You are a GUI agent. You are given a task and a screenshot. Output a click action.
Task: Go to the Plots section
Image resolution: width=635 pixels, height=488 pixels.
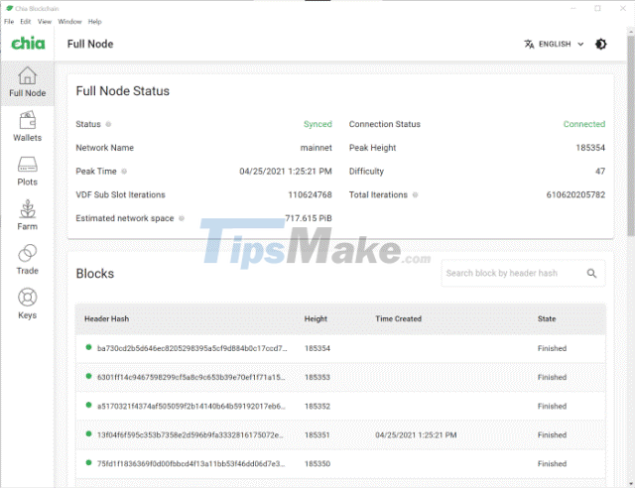click(x=27, y=172)
